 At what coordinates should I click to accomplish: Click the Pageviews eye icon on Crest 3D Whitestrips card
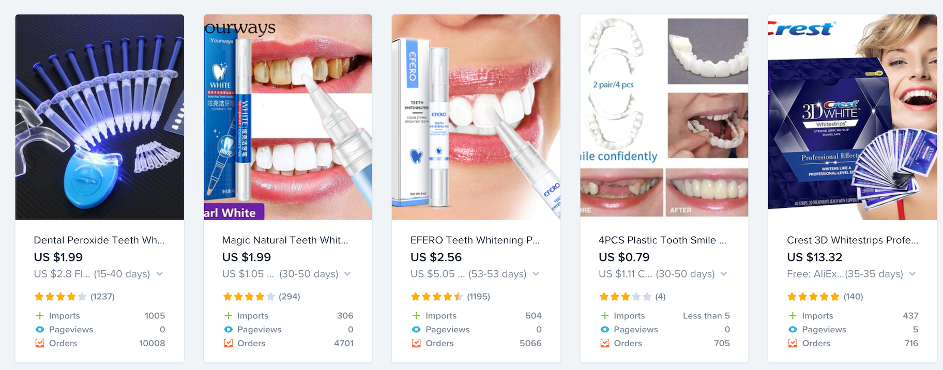coord(793,330)
